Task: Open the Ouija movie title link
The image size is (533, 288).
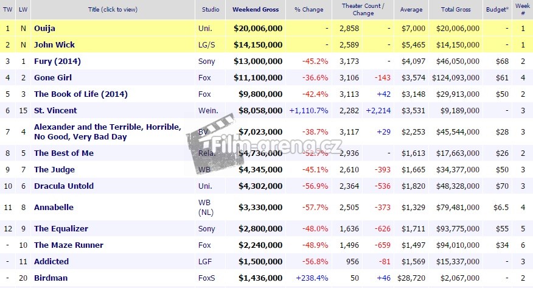Action: coord(44,29)
